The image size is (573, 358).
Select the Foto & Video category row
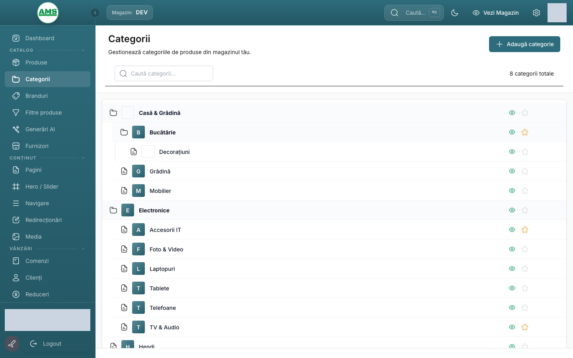(339, 249)
